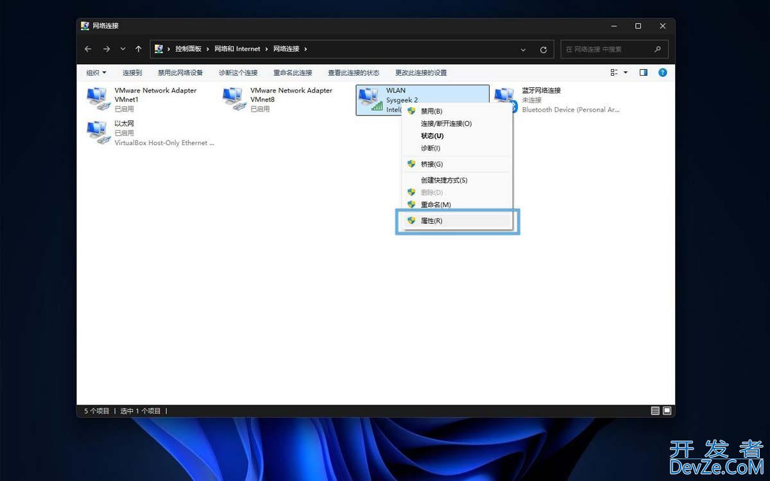Expand chevron after 控制面板 breadcrumb

pyautogui.click(x=207, y=49)
